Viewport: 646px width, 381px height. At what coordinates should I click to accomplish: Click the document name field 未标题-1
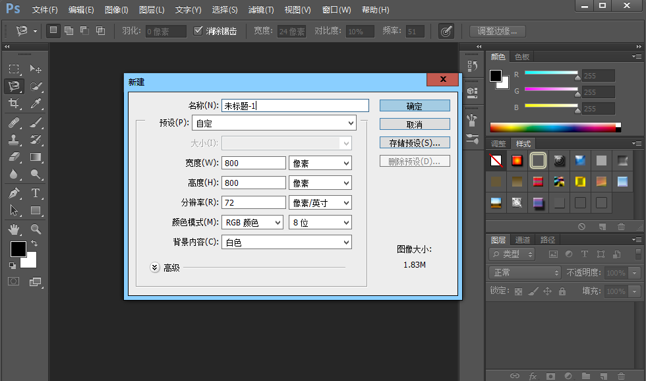[295, 105]
